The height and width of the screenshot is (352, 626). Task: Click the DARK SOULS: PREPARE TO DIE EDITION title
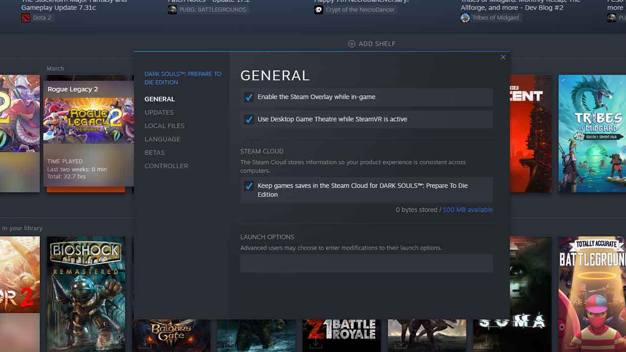[183, 78]
